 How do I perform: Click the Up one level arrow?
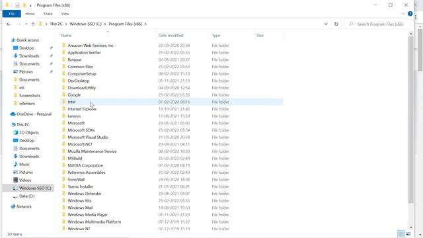click(x=33, y=24)
